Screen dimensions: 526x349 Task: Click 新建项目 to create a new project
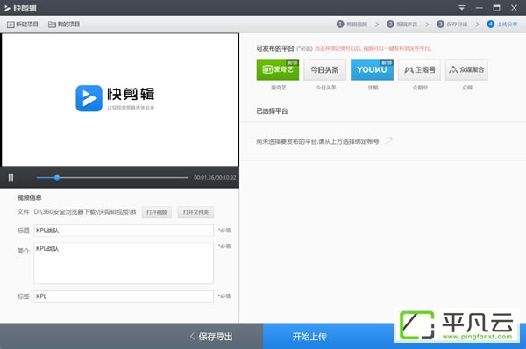point(23,25)
